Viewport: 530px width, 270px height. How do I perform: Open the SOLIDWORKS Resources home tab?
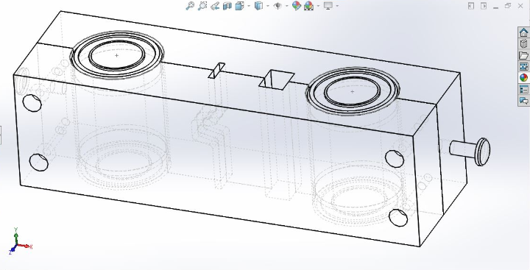pos(523,32)
